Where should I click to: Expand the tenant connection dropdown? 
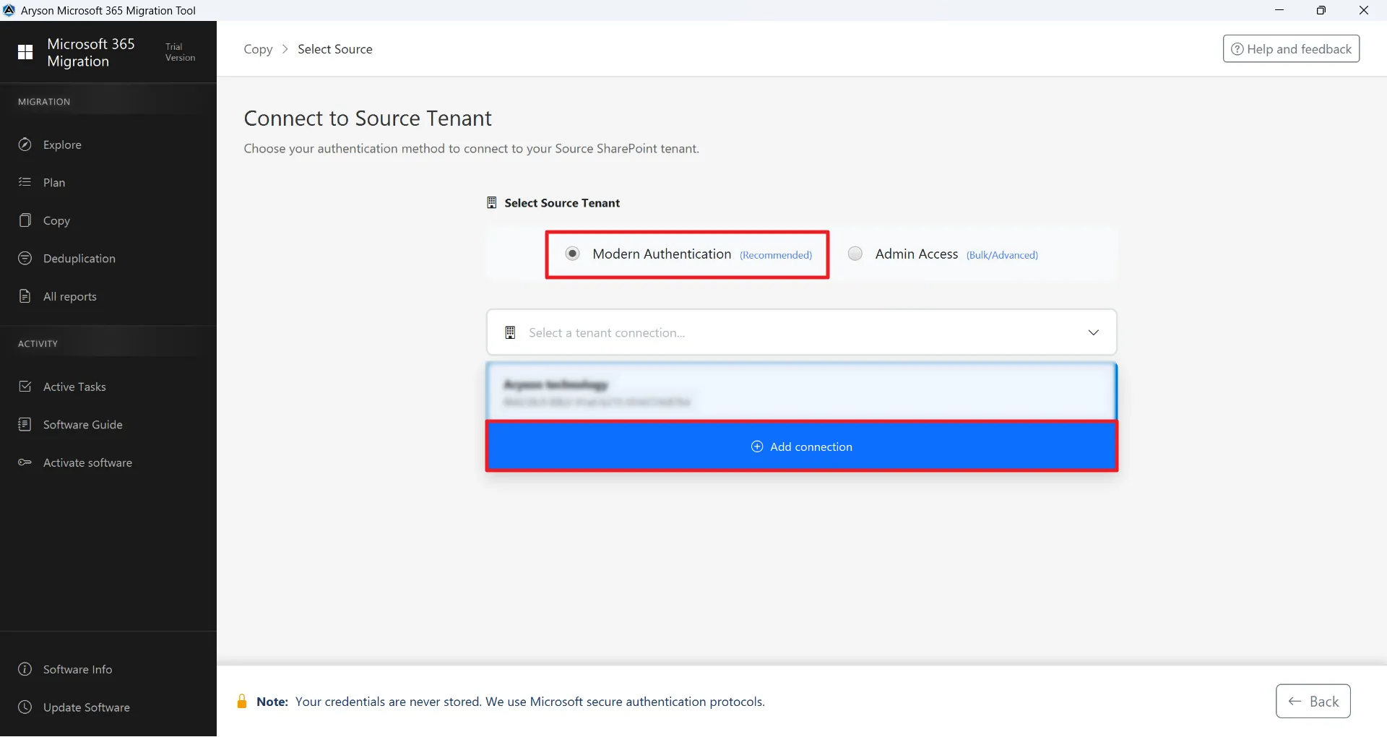(x=1094, y=332)
